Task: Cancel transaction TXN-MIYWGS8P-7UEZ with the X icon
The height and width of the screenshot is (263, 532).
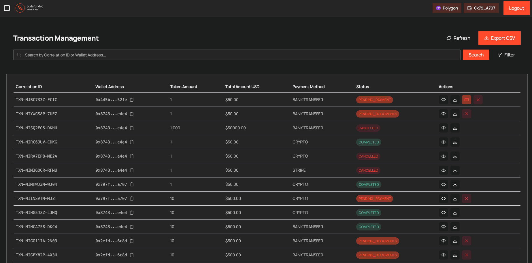Action: click(x=467, y=114)
